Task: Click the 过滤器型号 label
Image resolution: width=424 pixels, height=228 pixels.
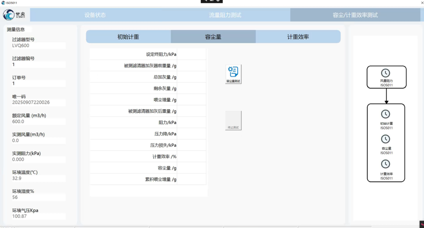Action: pos(23,39)
